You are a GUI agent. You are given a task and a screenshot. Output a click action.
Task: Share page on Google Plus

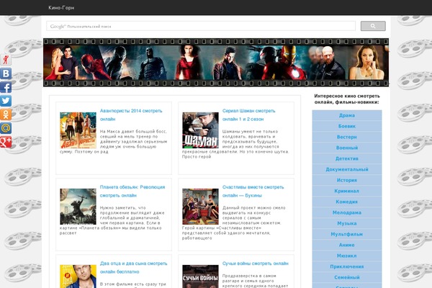(6, 142)
